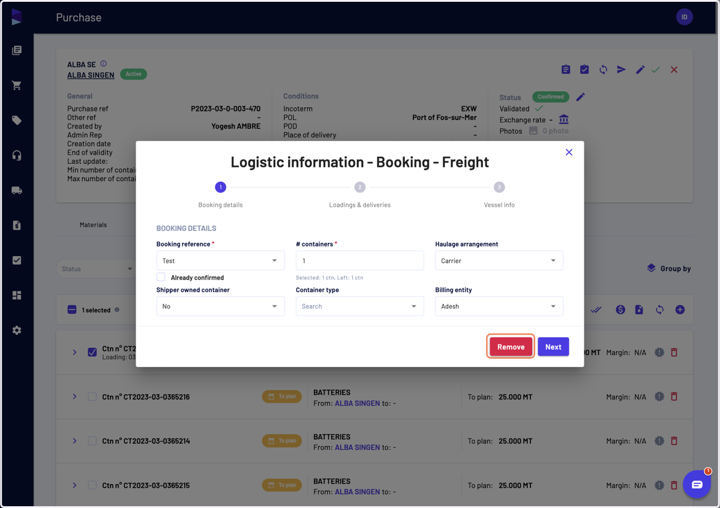Open the chat widget bubble

click(x=697, y=485)
